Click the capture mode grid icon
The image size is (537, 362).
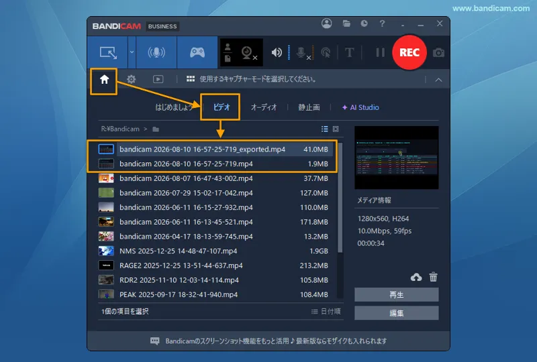point(191,79)
